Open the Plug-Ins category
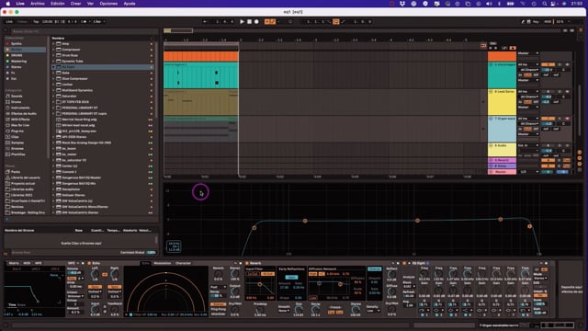588x331 pixels. click(17, 131)
